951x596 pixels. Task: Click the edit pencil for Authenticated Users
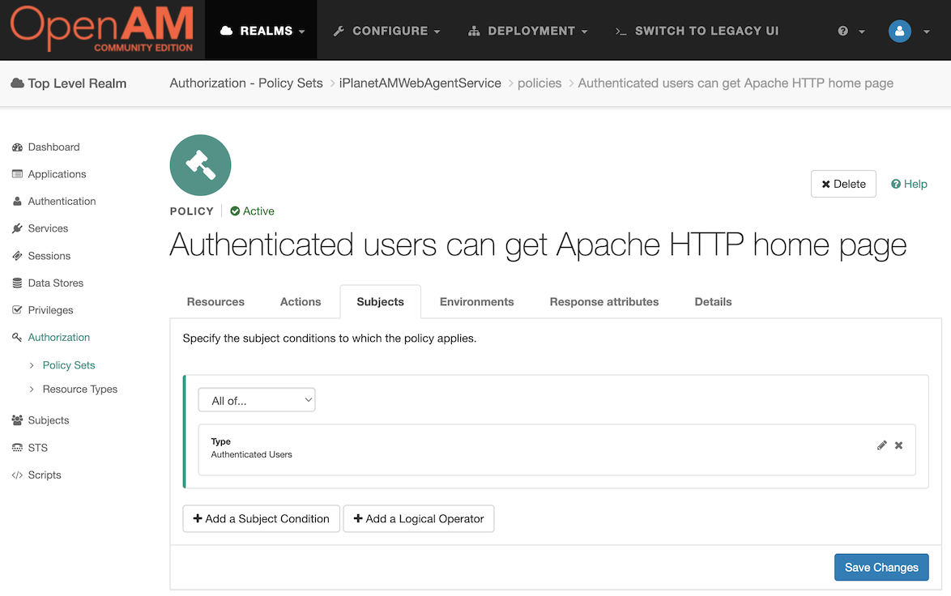pyautogui.click(x=882, y=445)
